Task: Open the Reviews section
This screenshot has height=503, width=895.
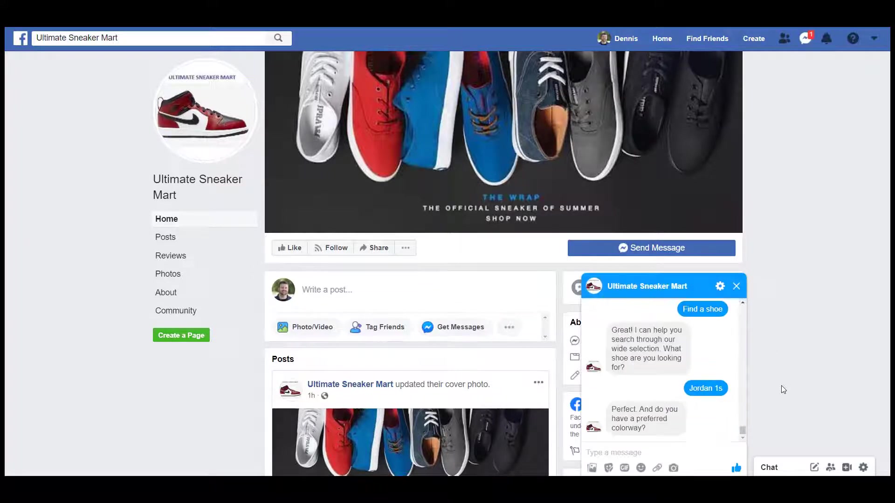Action: point(171,256)
